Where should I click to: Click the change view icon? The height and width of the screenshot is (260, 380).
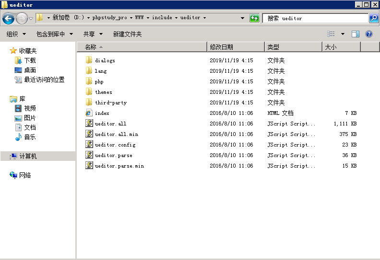pyautogui.click(x=331, y=34)
